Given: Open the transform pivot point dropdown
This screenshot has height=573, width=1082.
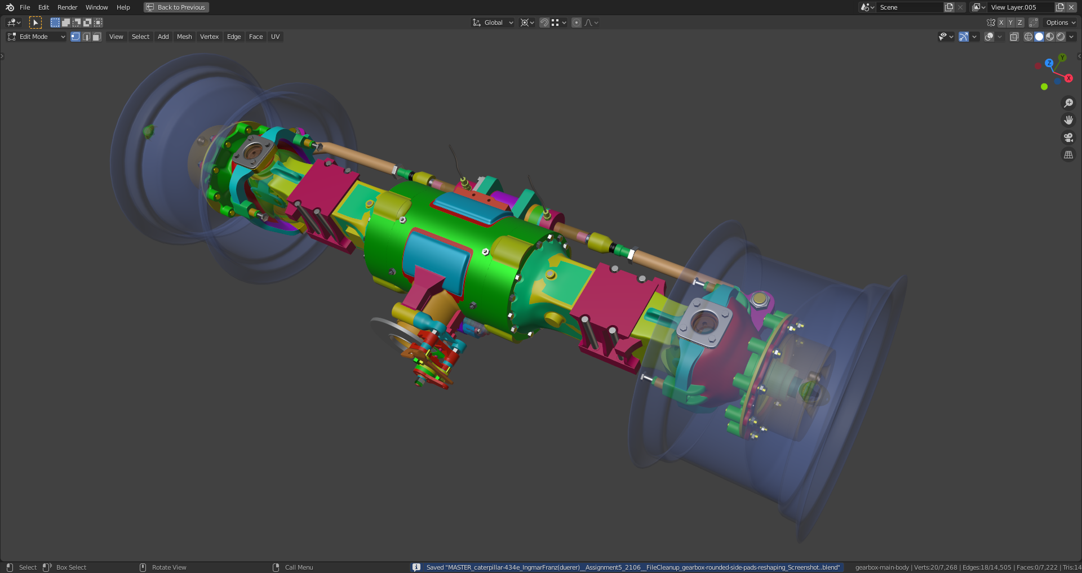Looking at the screenshot, I should tap(527, 23).
